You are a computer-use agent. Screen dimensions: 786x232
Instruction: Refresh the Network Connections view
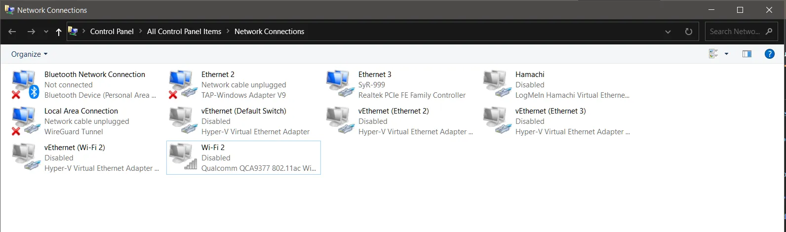[689, 32]
